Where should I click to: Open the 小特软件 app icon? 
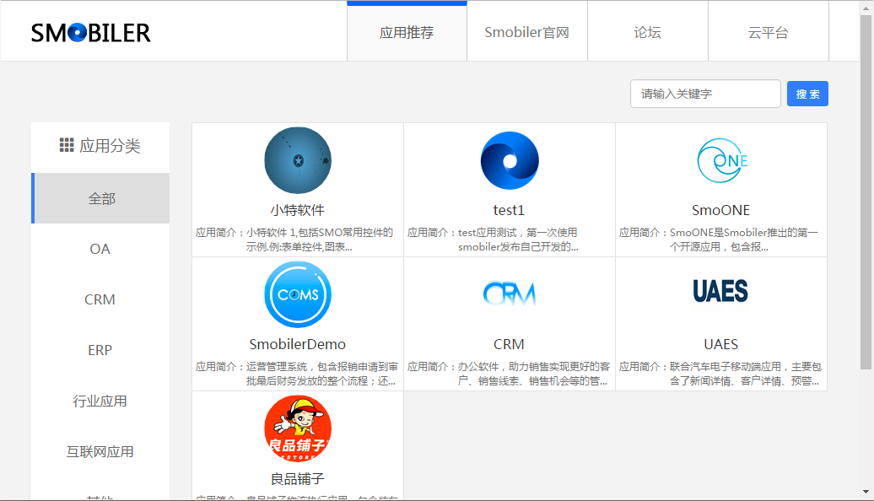tap(298, 160)
